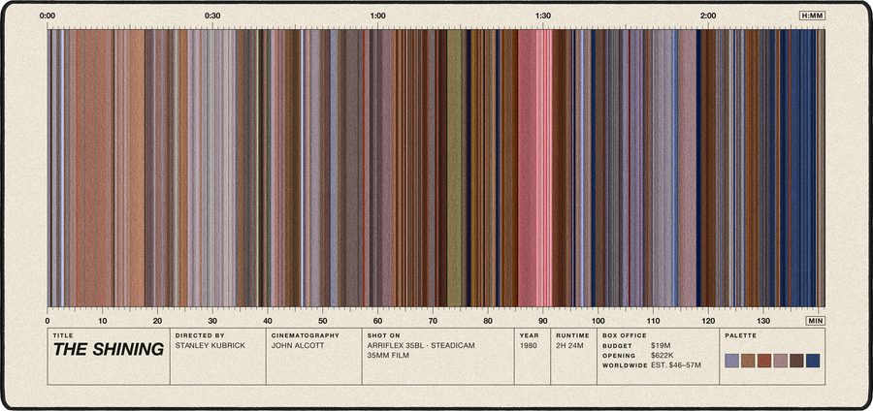The image size is (873, 411).
Task: Click the TITLE heading label
Action: pos(63,336)
